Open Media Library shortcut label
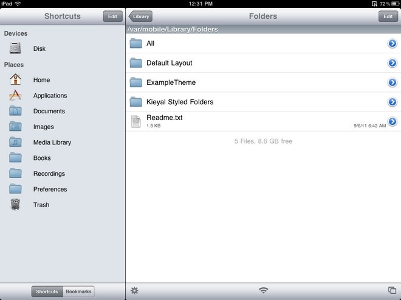Viewport: 401px width, 300px height. pos(52,142)
